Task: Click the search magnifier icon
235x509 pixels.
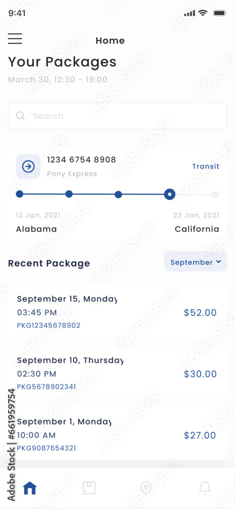Action: pyautogui.click(x=20, y=116)
